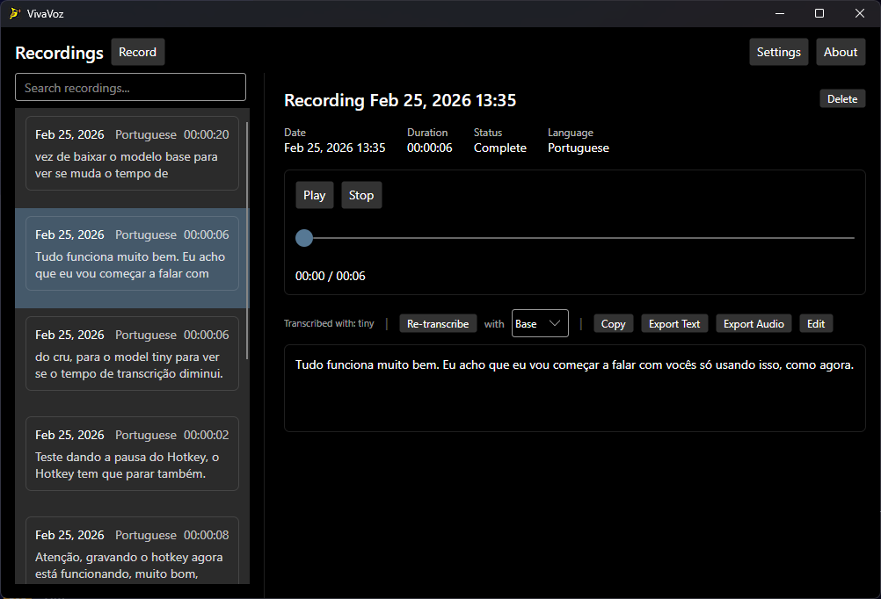This screenshot has height=599, width=881.
Task: Stop the audio playback
Action: 360,195
